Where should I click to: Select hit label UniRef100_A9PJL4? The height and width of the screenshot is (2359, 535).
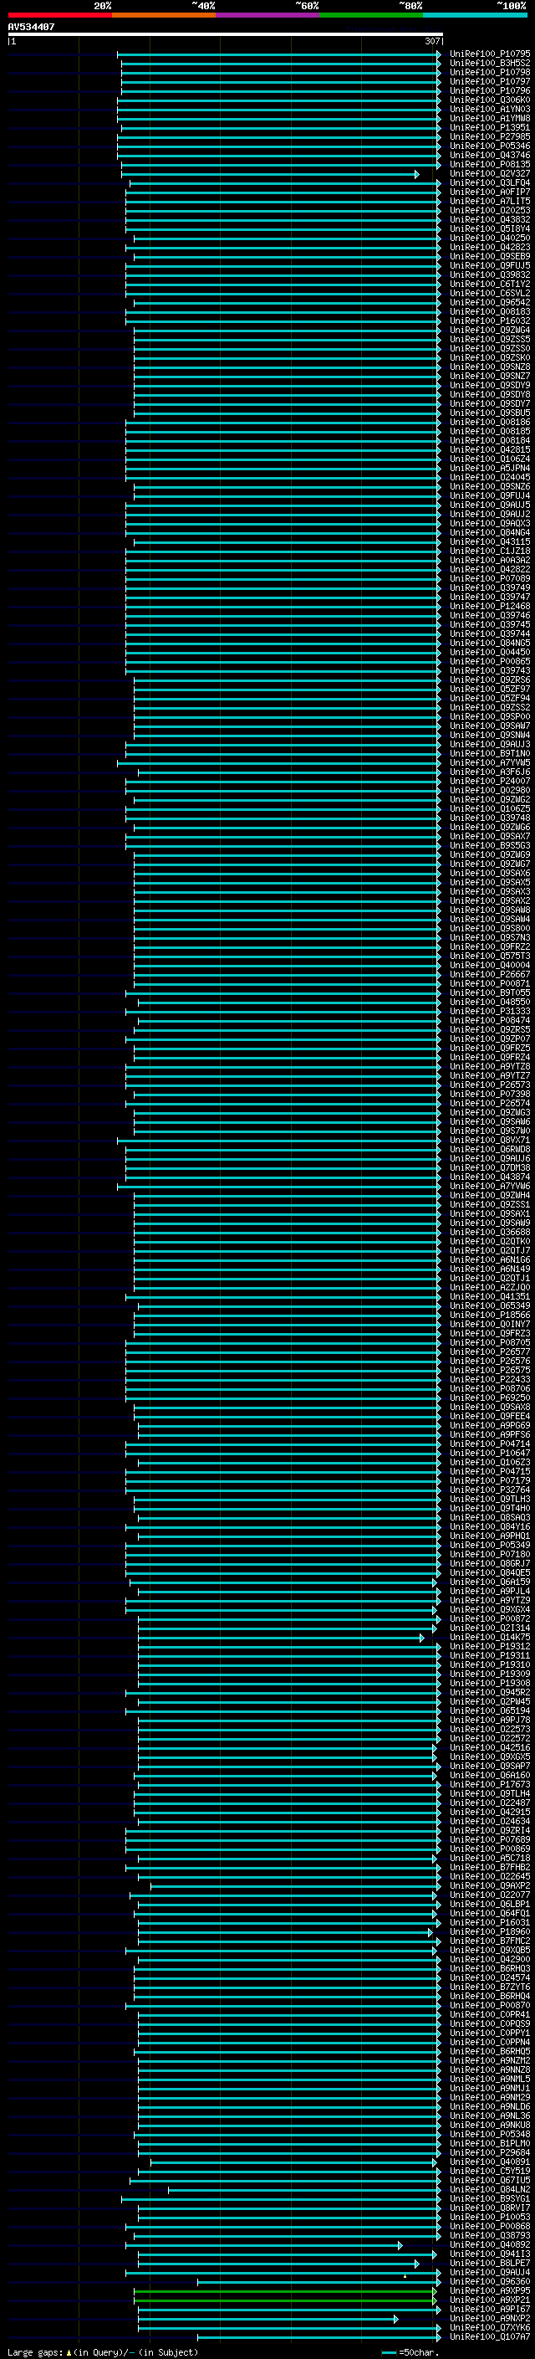[x=489, y=1591]
